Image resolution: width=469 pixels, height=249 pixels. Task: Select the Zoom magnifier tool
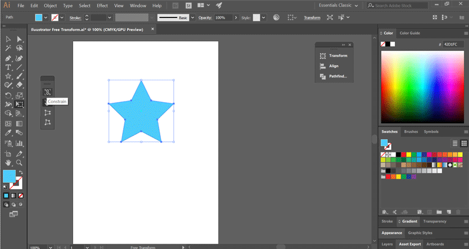20,162
